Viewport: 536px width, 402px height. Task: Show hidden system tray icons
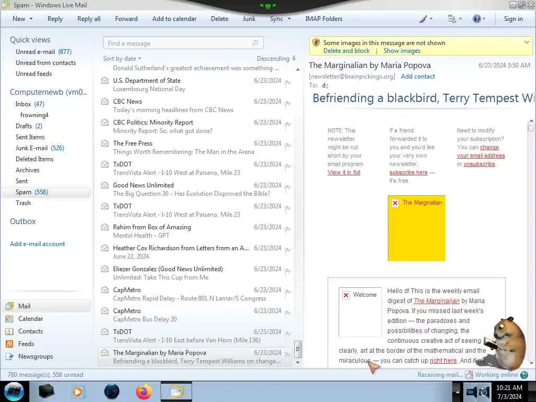tap(457, 392)
